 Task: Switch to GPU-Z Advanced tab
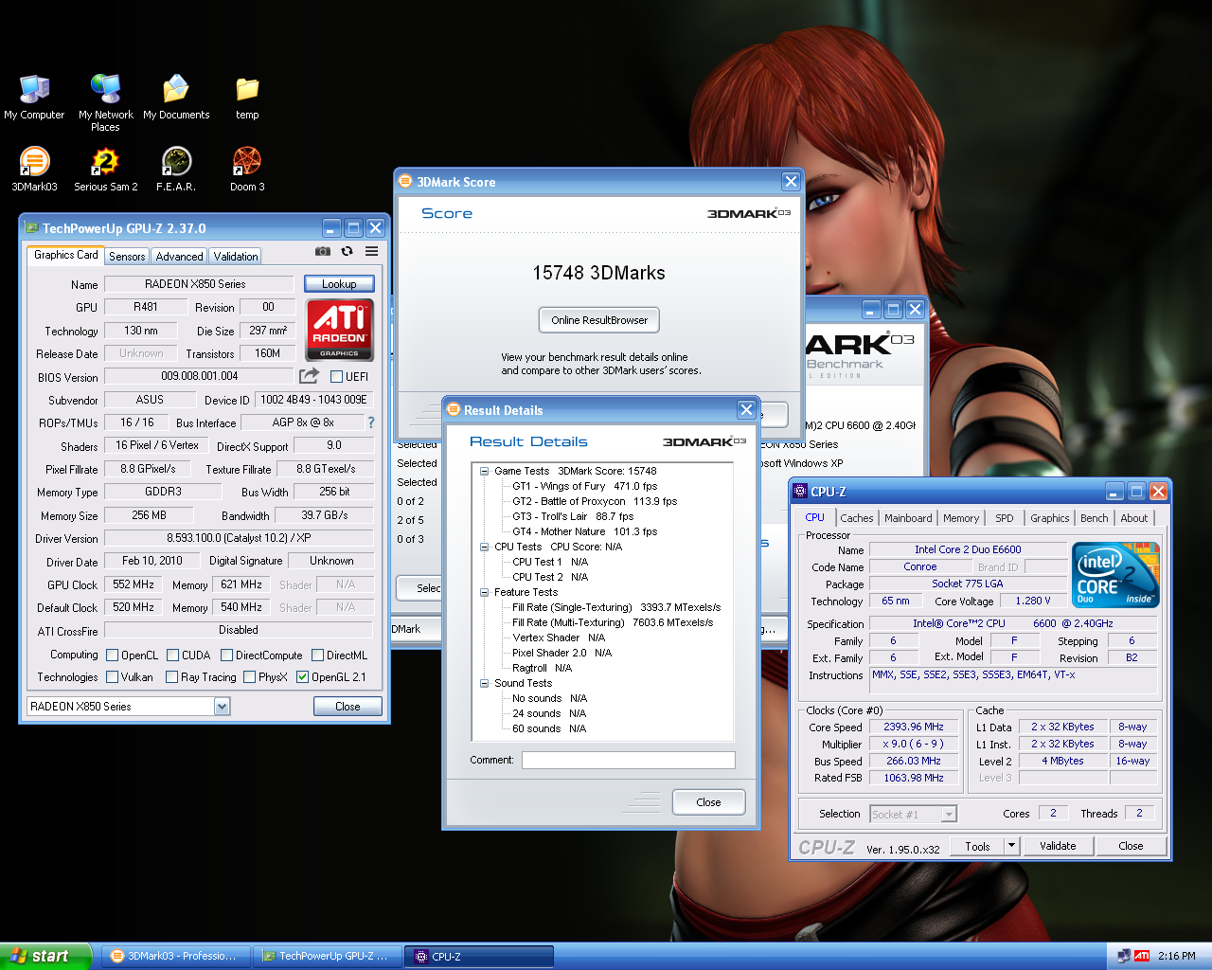coord(179,257)
